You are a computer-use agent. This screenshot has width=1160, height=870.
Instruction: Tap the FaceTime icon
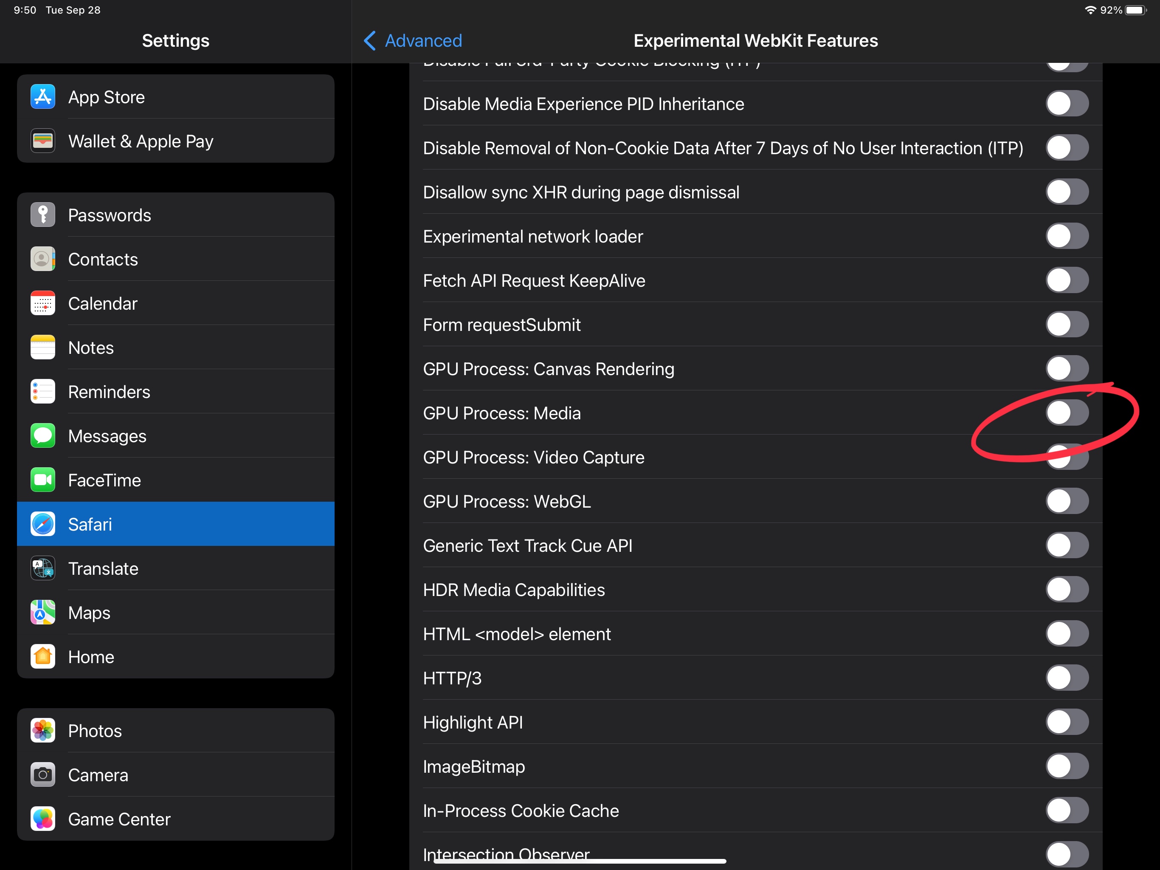tap(42, 480)
